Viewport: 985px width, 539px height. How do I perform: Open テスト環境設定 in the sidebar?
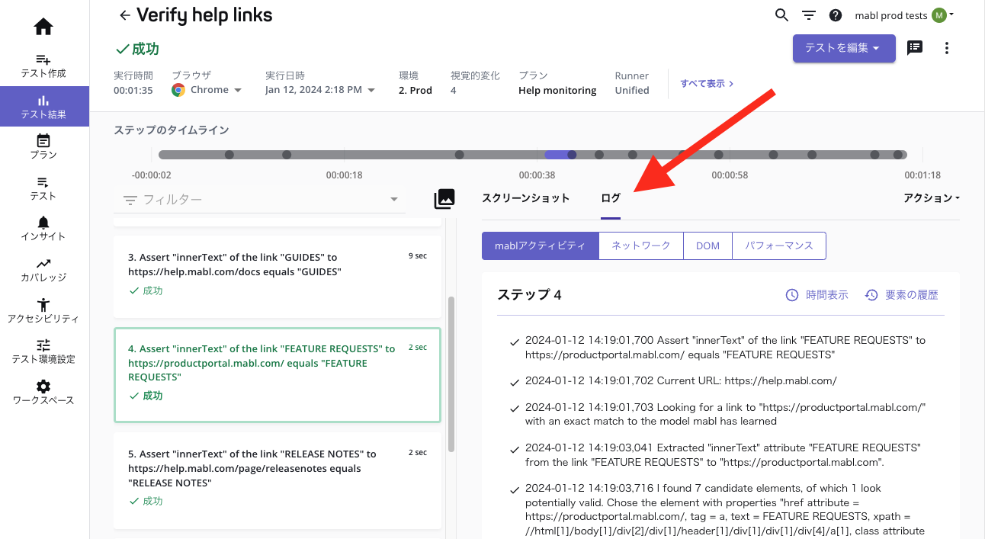[43, 351]
